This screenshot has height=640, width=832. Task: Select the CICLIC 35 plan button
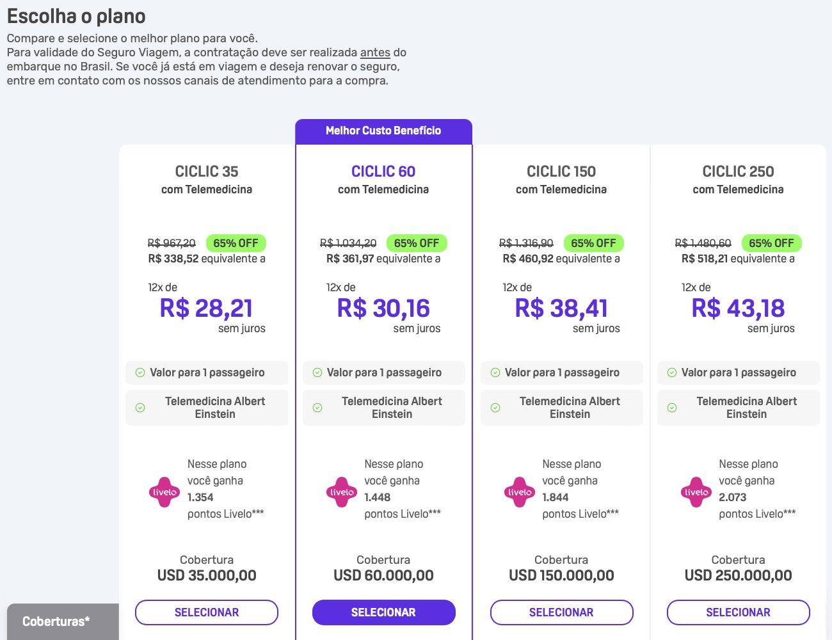[207, 612]
